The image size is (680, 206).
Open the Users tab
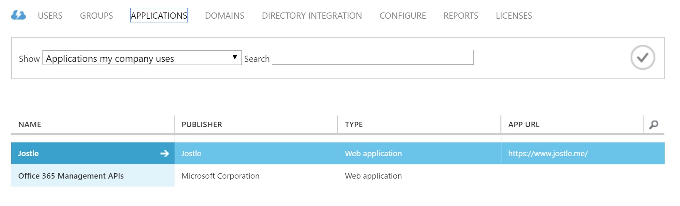point(50,16)
